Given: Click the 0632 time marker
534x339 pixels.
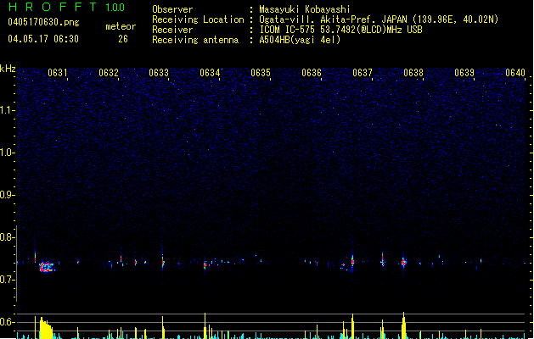Looking at the screenshot, I should coord(109,73).
